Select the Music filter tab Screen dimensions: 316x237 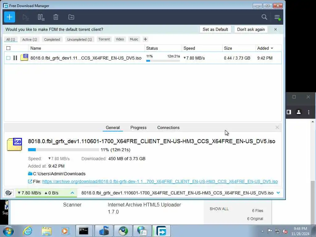point(134,39)
